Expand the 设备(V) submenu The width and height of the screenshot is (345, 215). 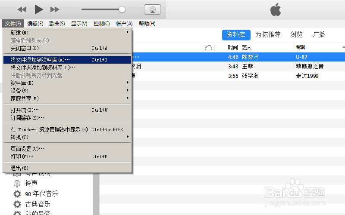pos(67,91)
